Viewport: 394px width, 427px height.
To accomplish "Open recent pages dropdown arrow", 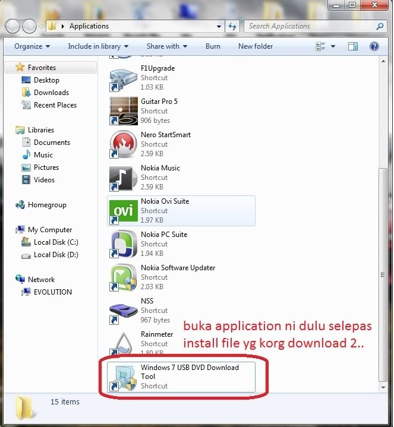I will point(41,26).
